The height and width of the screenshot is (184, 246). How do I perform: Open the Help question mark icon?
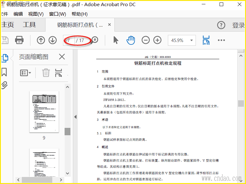[x=221, y=25]
